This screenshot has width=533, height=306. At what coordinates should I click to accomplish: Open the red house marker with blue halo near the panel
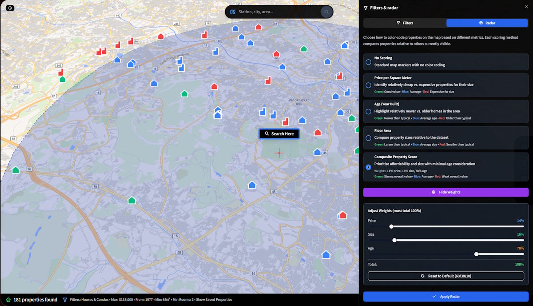(342, 215)
